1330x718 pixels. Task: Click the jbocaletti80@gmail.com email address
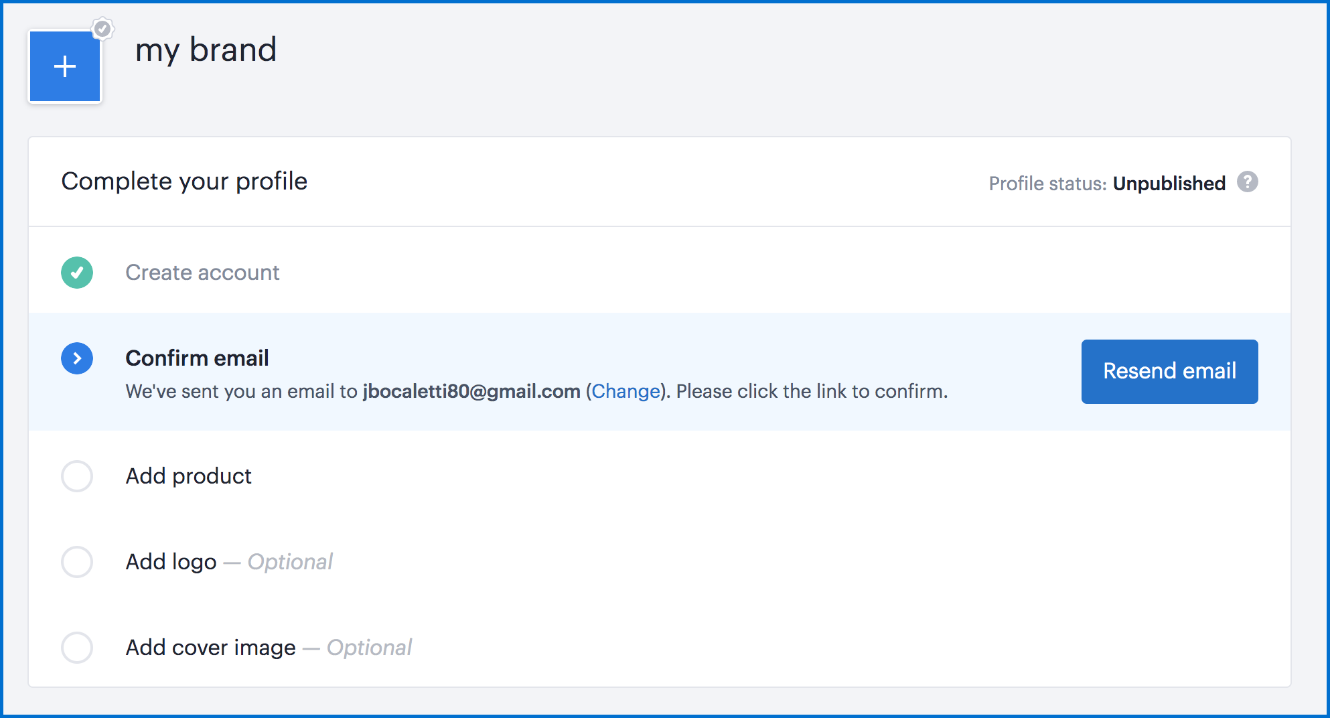pos(471,391)
